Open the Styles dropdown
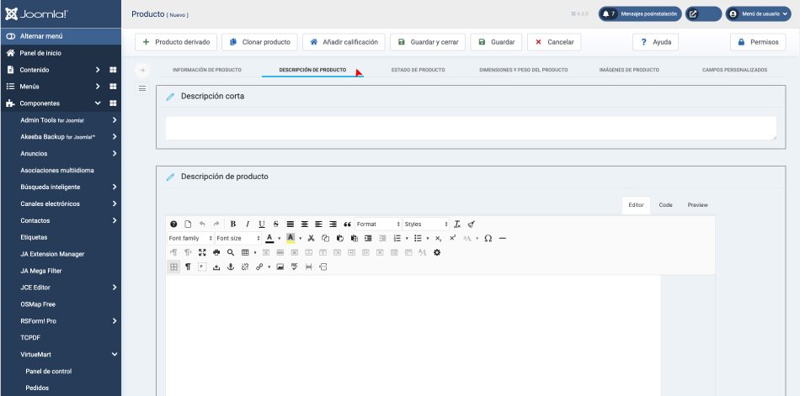The height and width of the screenshot is (396, 800). click(x=426, y=224)
